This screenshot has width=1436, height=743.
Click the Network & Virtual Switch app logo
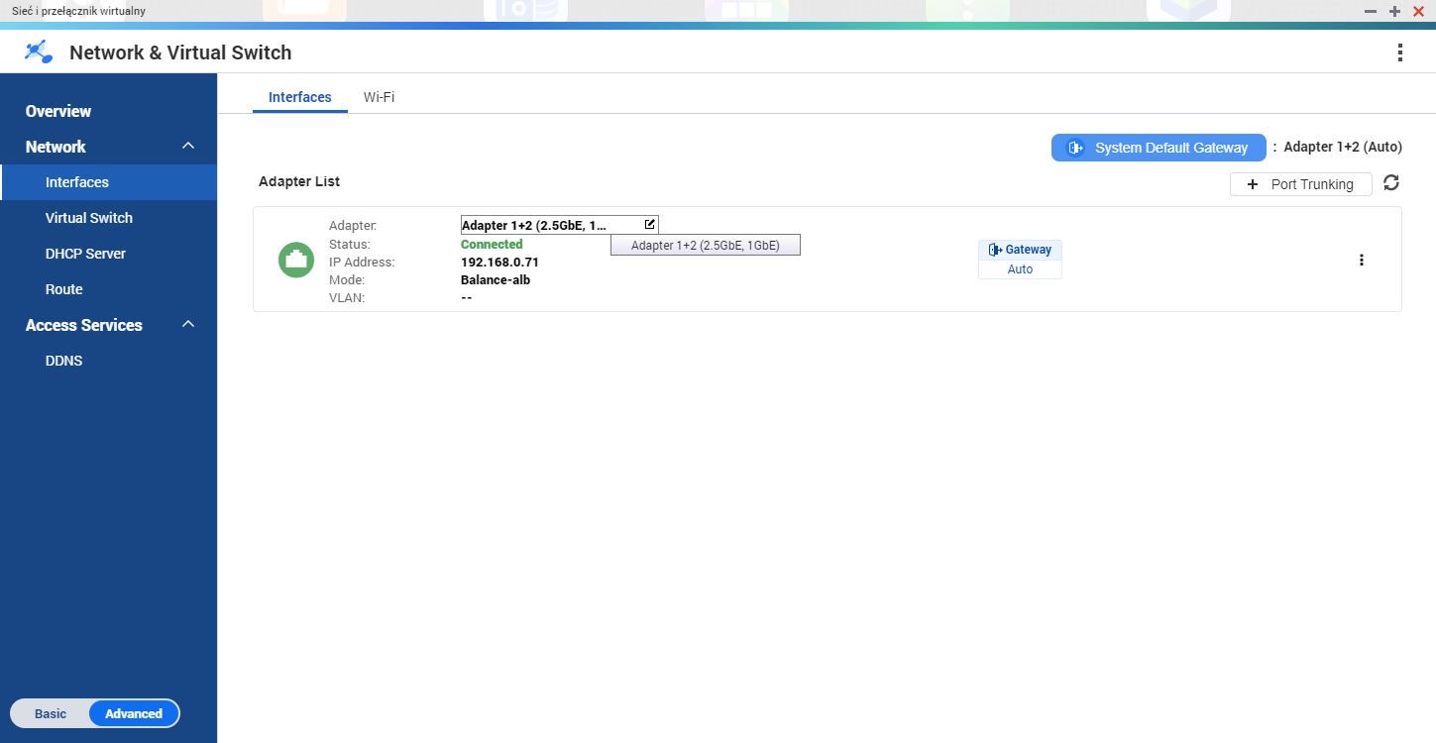pos(39,53)
